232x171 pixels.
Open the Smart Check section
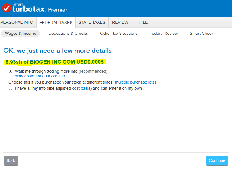pos(202,33)
